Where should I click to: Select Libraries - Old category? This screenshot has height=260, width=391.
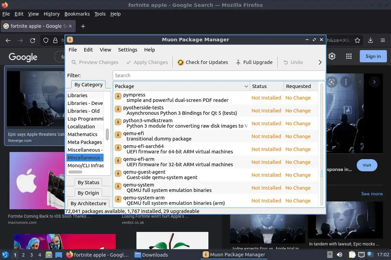pos(85,111)
